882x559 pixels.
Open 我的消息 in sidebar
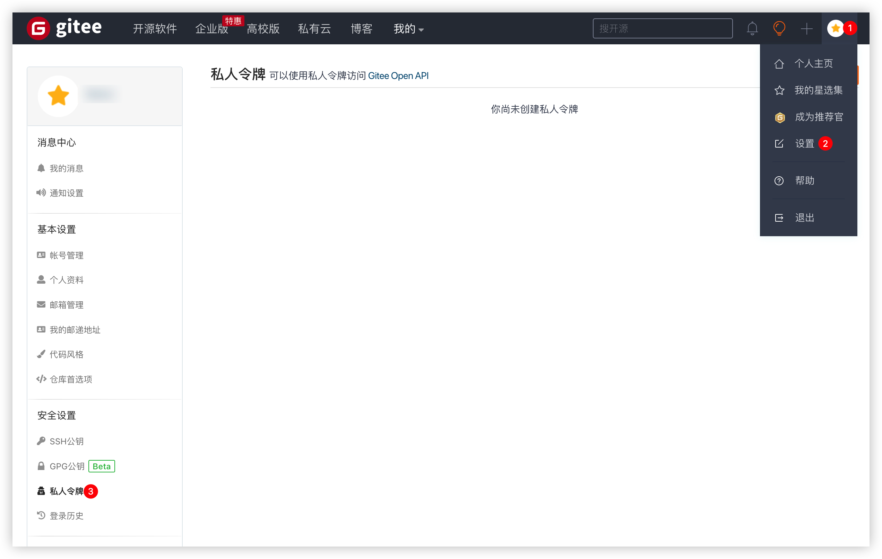coord(66,168)
